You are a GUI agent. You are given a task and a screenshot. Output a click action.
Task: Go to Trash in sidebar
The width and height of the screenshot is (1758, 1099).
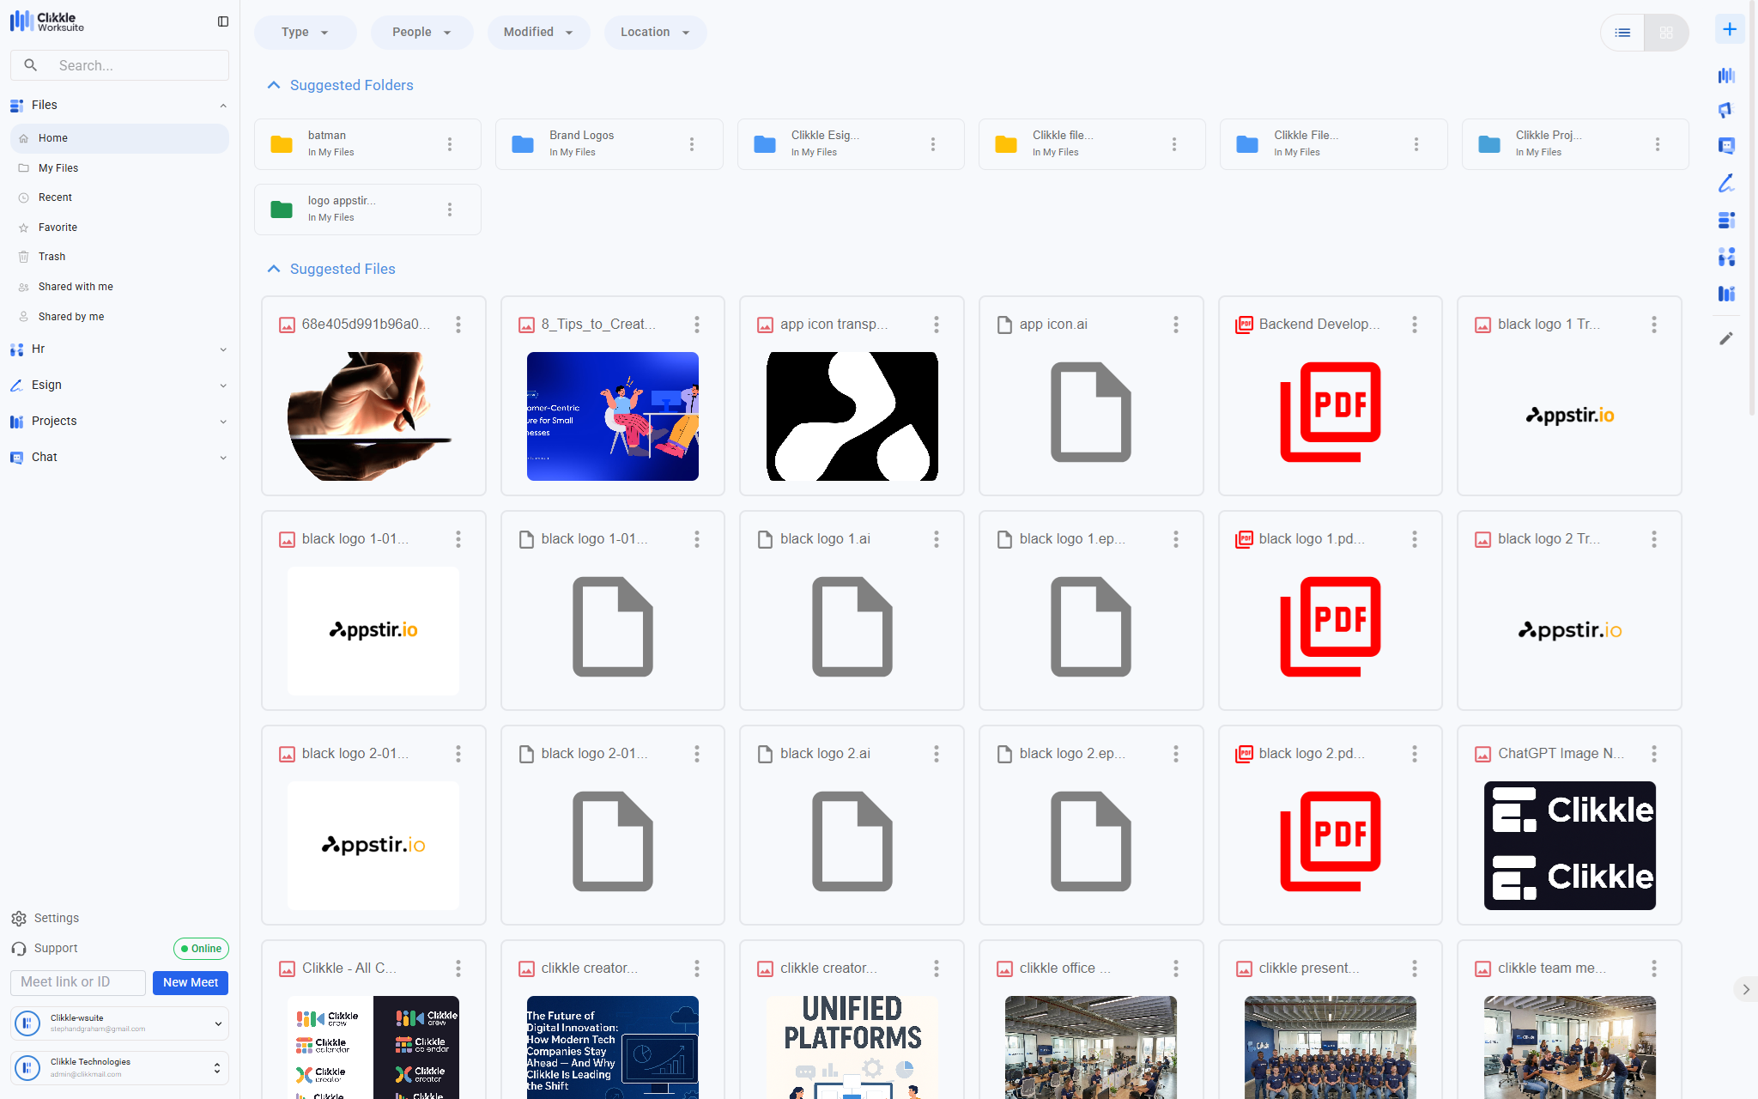click(52, 257)
